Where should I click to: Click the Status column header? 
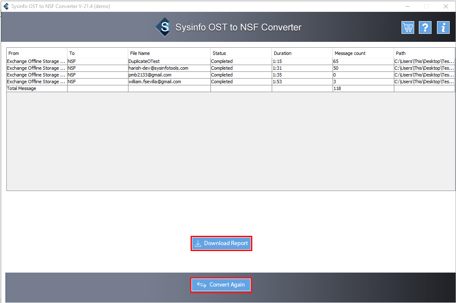pos(241,53)
